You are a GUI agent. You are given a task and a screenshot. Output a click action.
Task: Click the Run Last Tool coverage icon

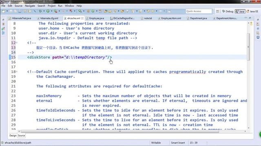tap(55, 11)
